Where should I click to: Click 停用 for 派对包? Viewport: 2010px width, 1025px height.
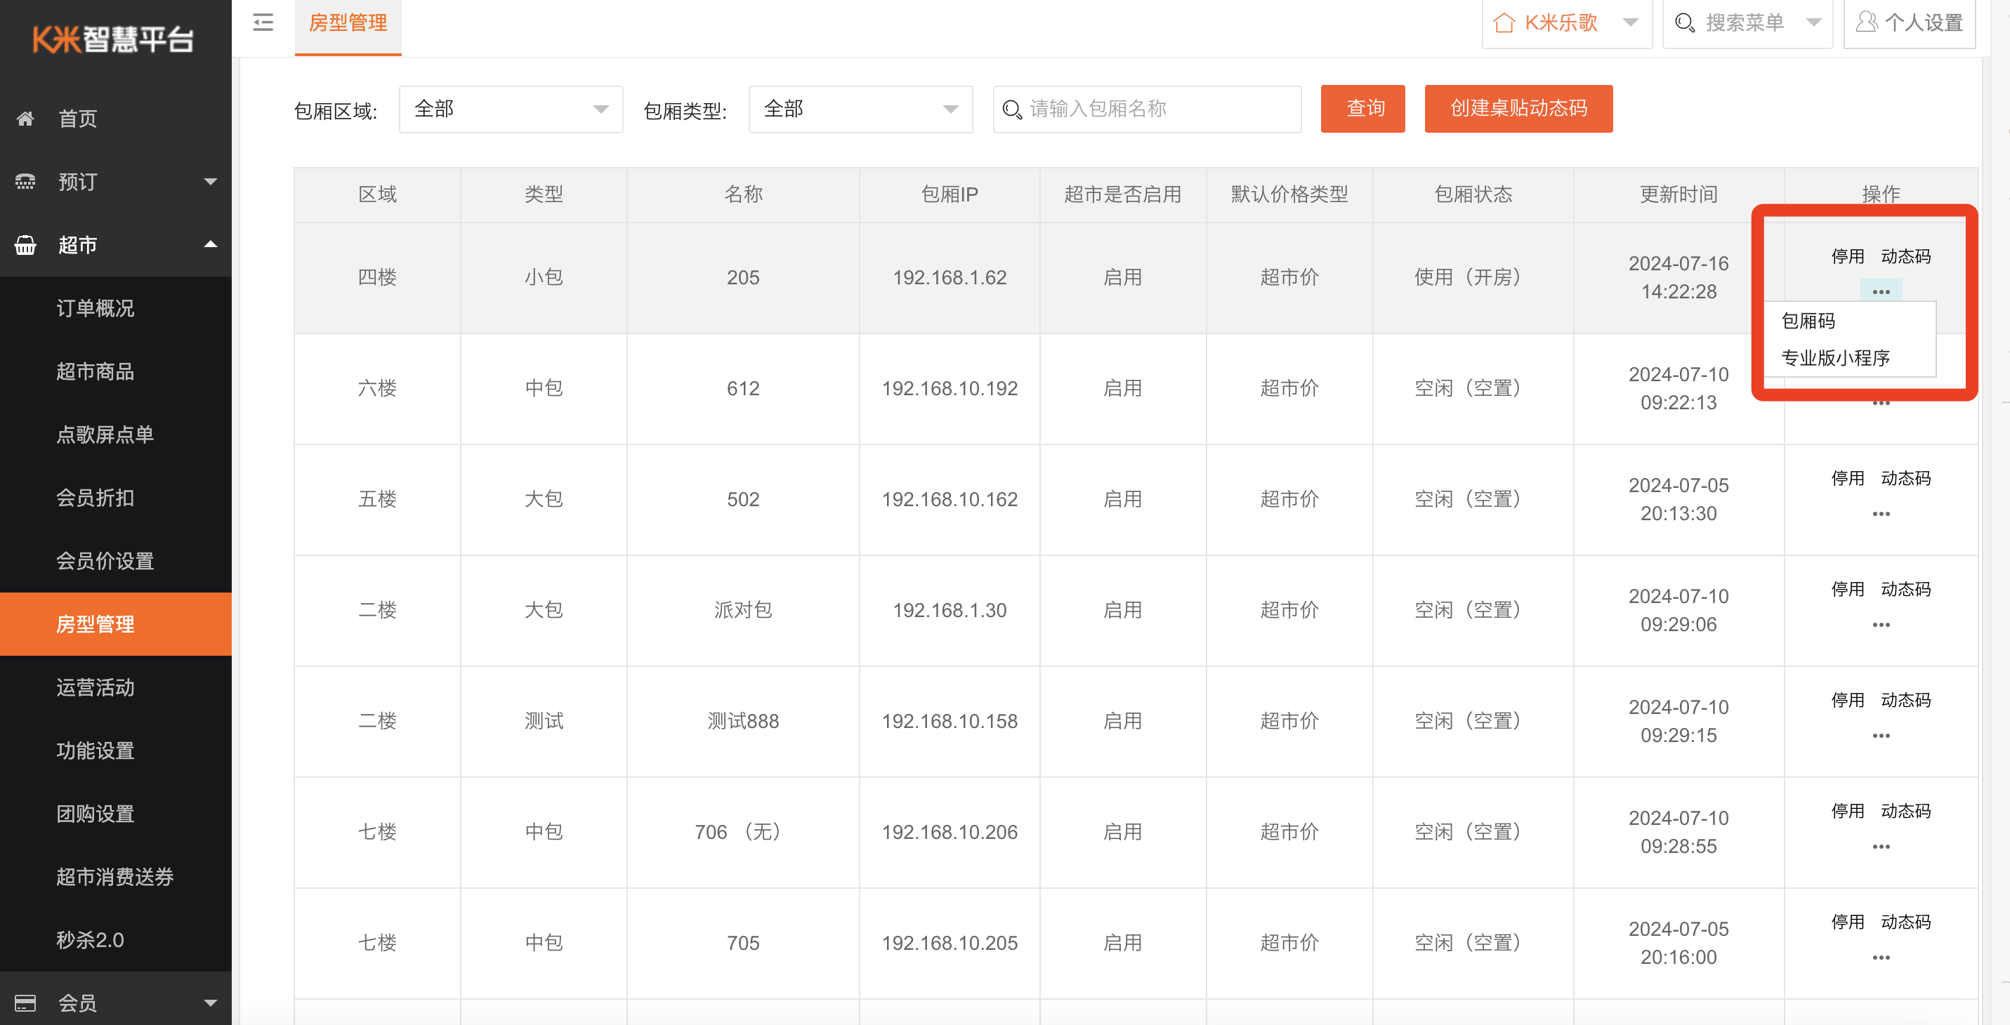point(1847,589)
